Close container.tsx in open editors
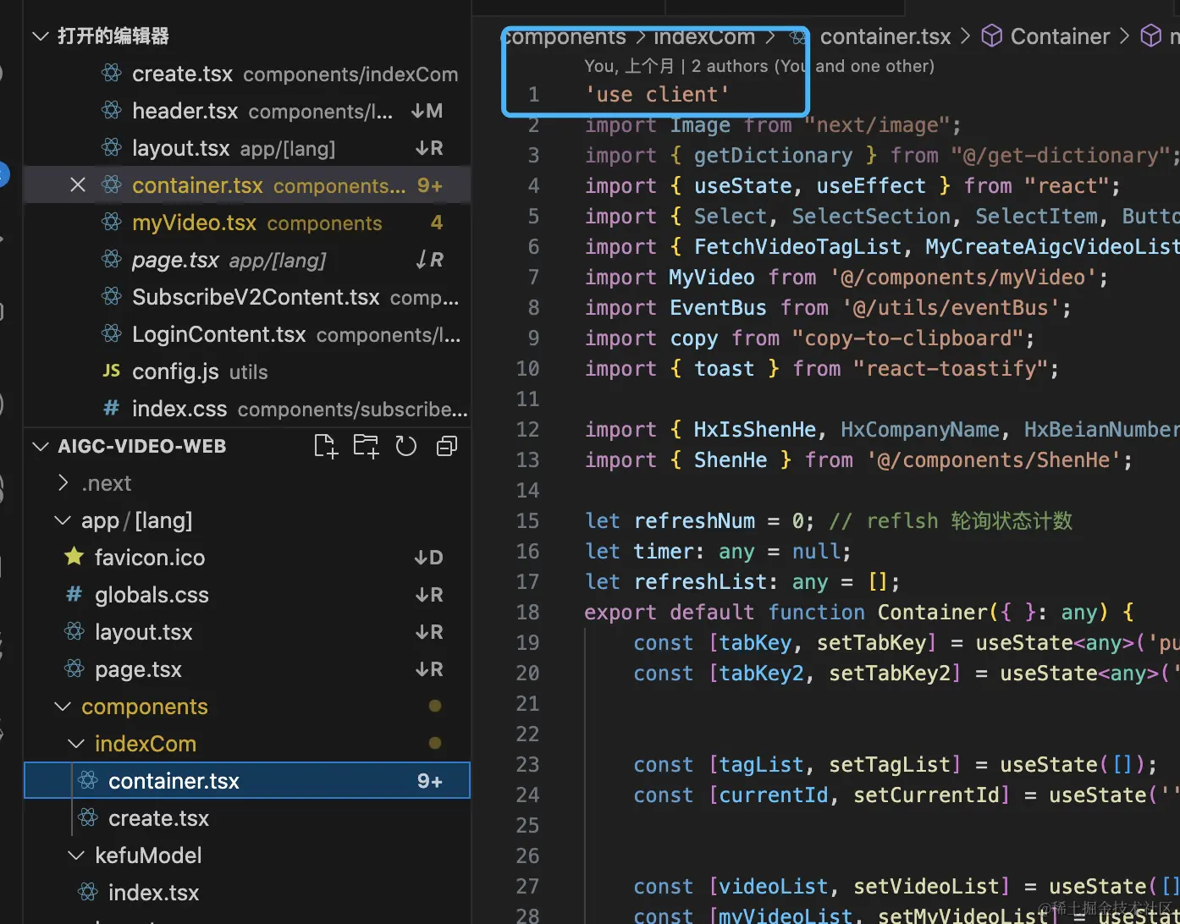The width and height of the screenshot is (1180, 924). pyautogui.click(x=78, y=185)
